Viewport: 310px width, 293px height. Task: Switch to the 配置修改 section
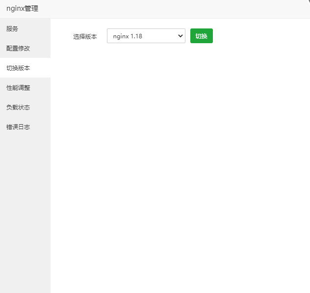(25, 48)
